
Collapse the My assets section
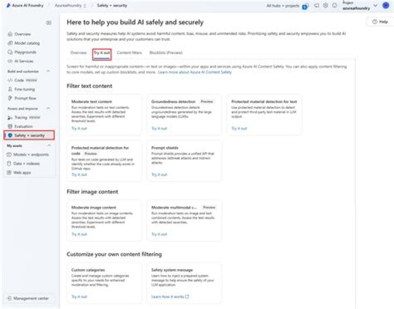pyautogui.click(x=49, y=145)
